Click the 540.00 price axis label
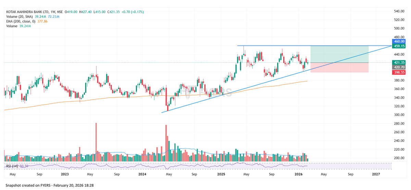411x190 pixels. tap(399, 11)
